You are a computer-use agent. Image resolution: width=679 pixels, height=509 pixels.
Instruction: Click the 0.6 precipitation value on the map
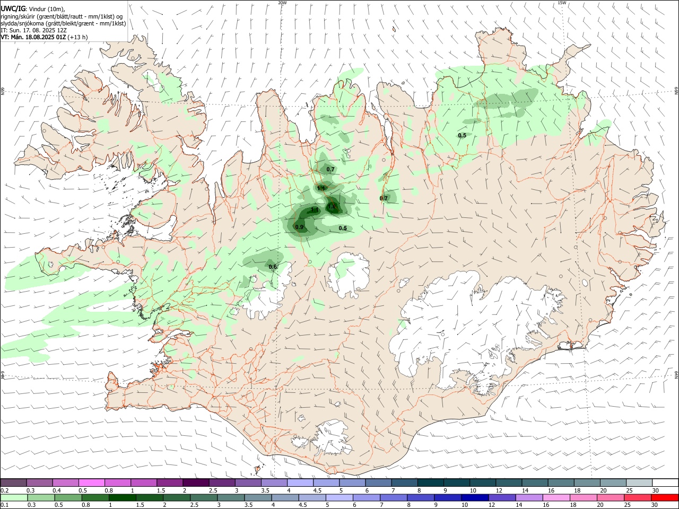pos(273,267)
